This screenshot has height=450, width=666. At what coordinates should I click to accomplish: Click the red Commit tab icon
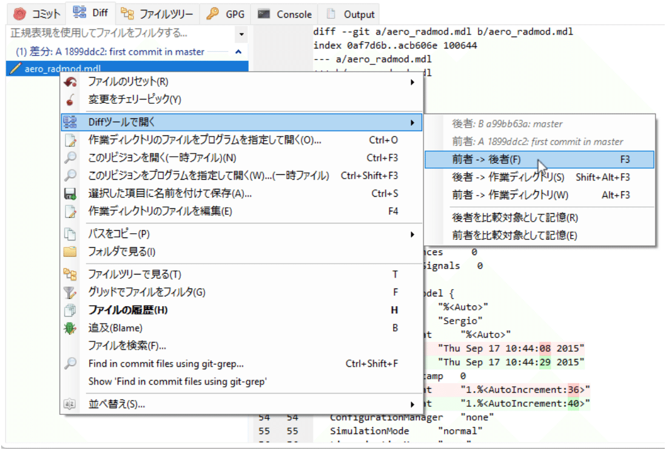(x=19, y=14)
